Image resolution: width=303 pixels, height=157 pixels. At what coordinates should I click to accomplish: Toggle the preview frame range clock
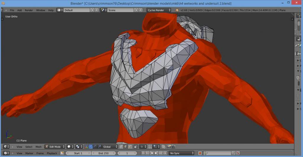click(x=62, y=153)
